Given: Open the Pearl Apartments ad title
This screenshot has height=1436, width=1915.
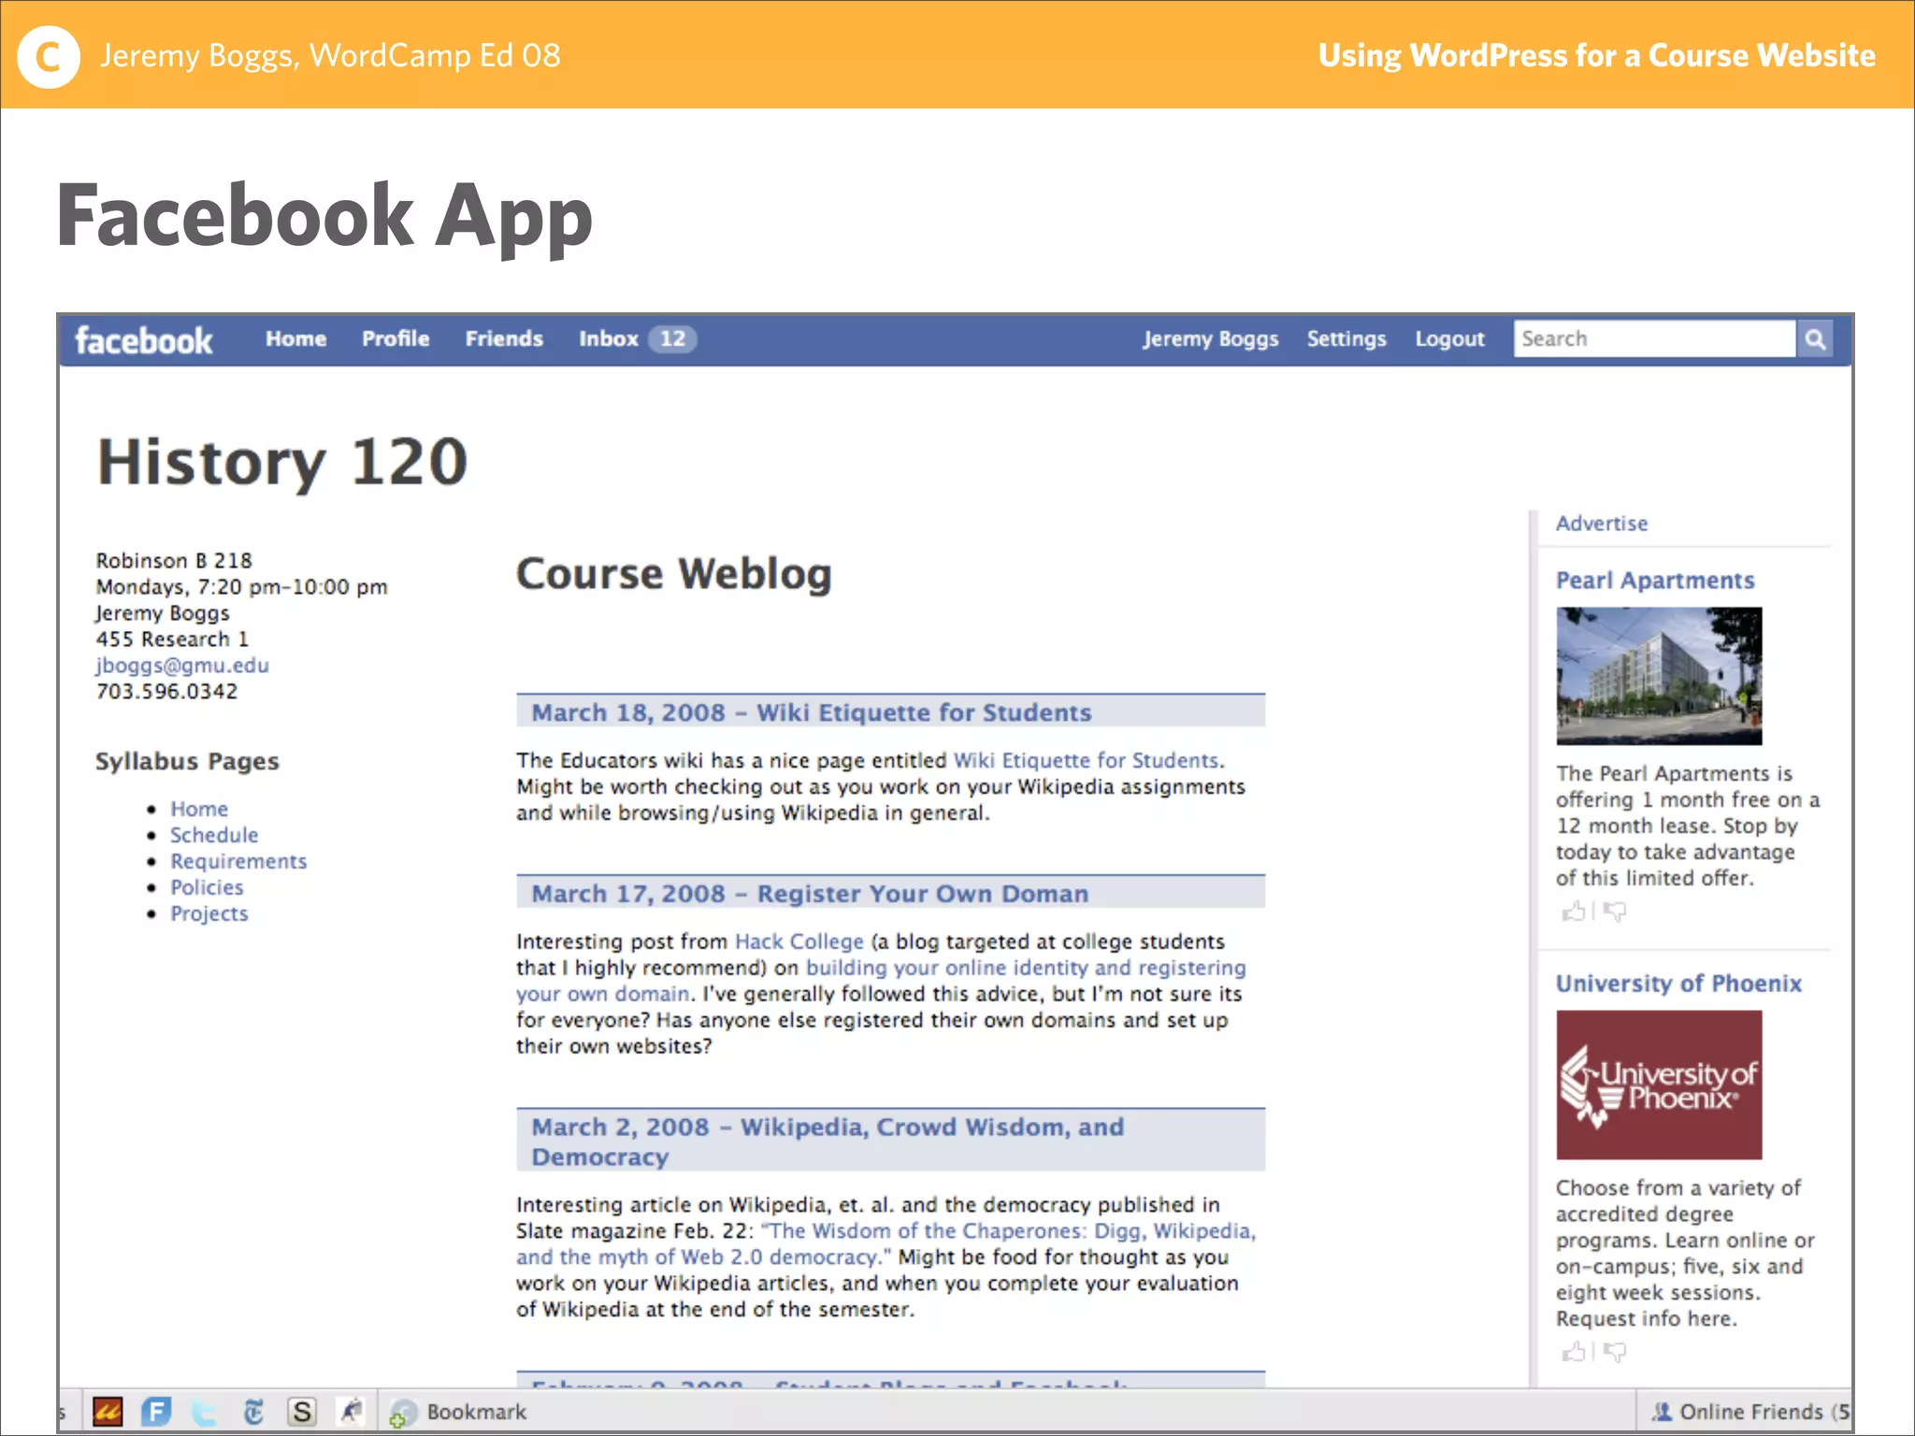Looking at the screenshot, I should 1655,581.
